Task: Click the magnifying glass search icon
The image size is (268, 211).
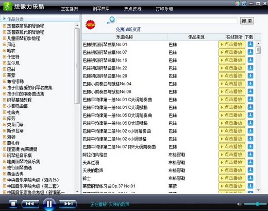Action: (x=111, y=21)
